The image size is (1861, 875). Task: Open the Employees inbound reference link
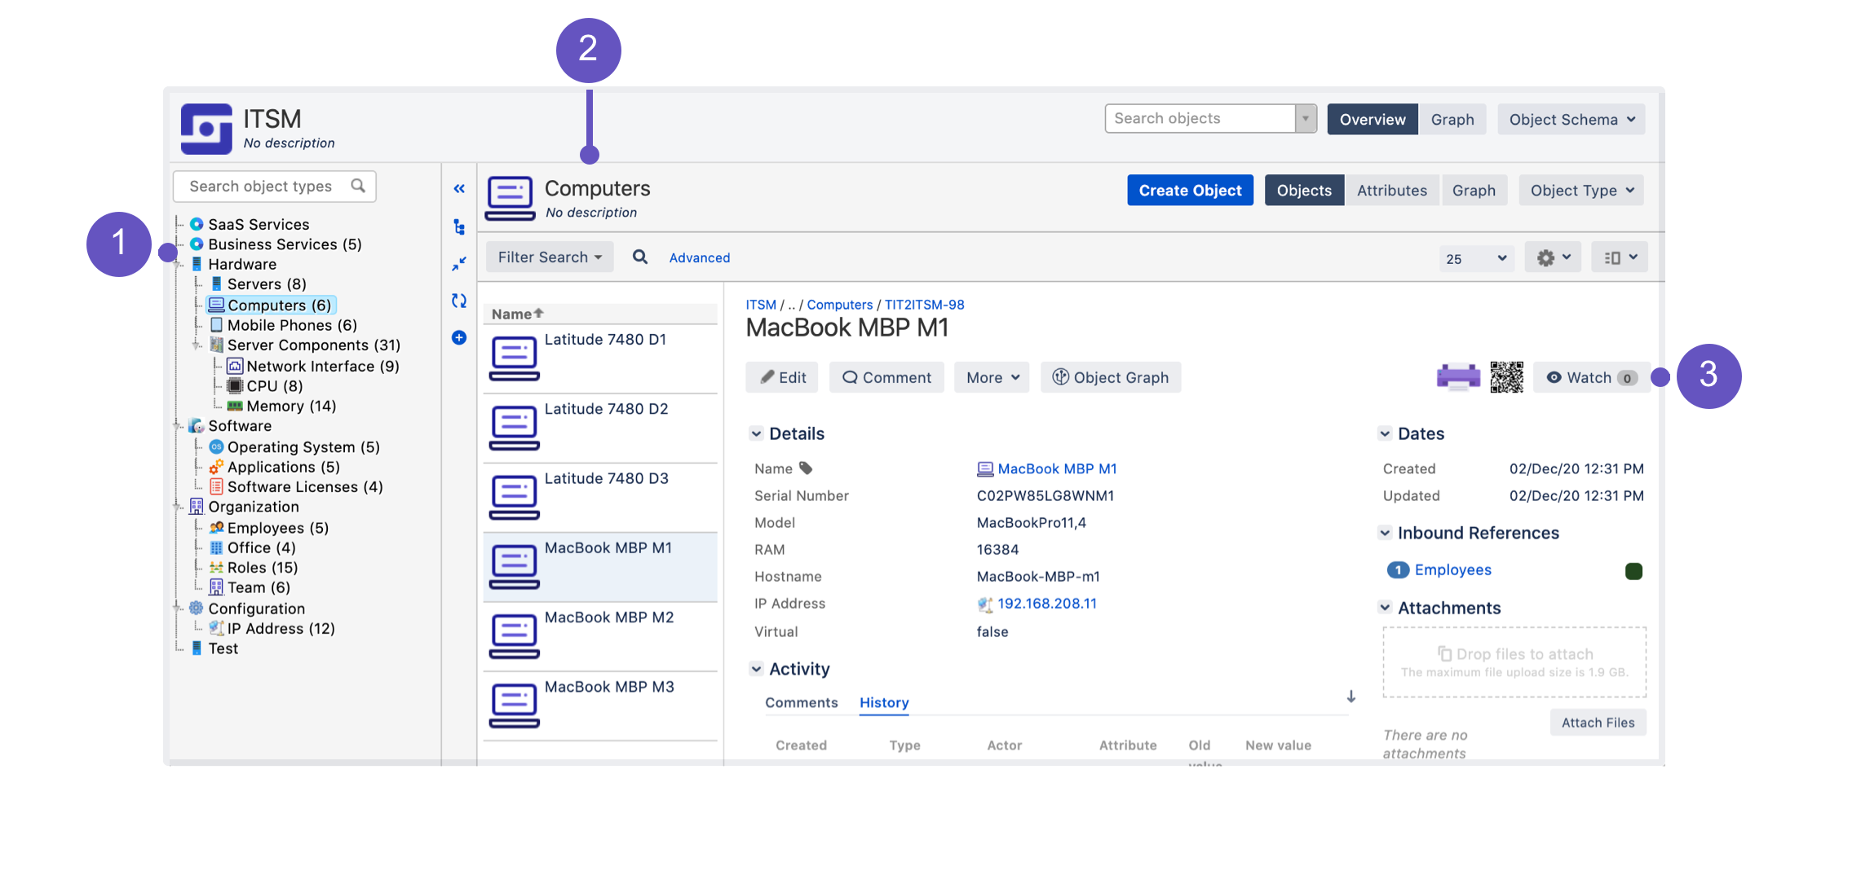(x=1452, y=569)
